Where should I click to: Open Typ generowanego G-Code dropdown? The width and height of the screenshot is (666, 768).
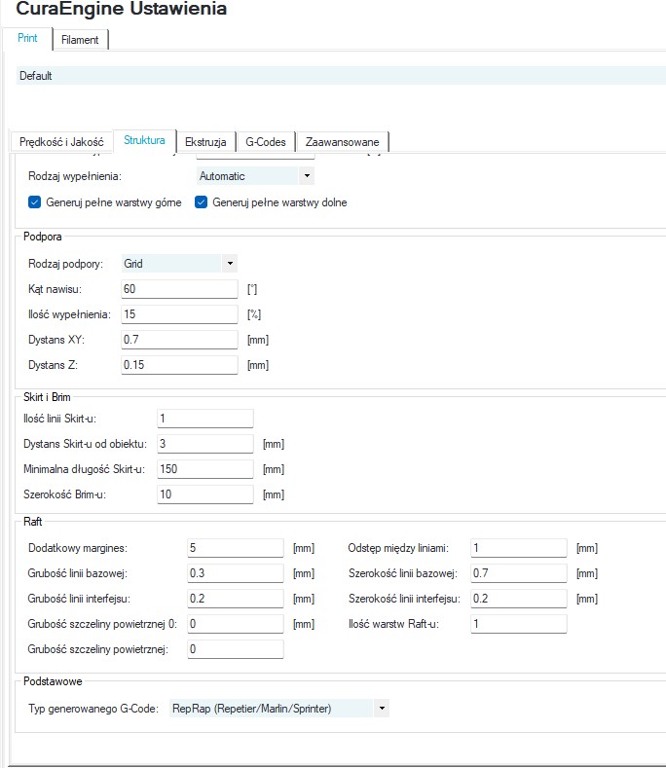(x=279, y=709)
